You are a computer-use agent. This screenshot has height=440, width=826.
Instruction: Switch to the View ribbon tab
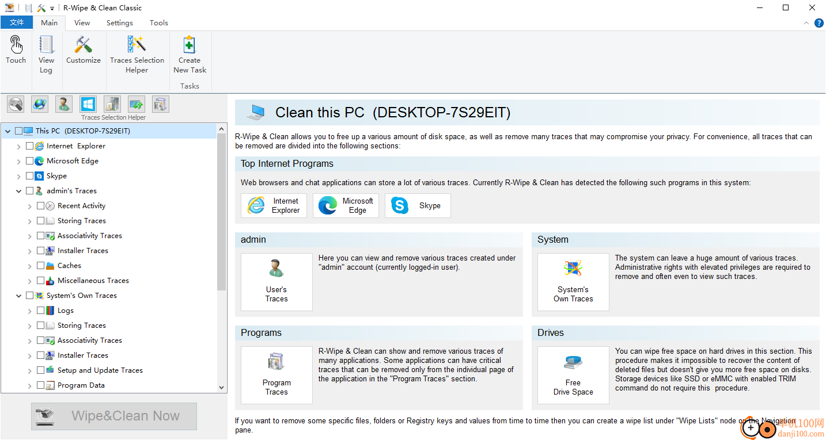point(82,23)
